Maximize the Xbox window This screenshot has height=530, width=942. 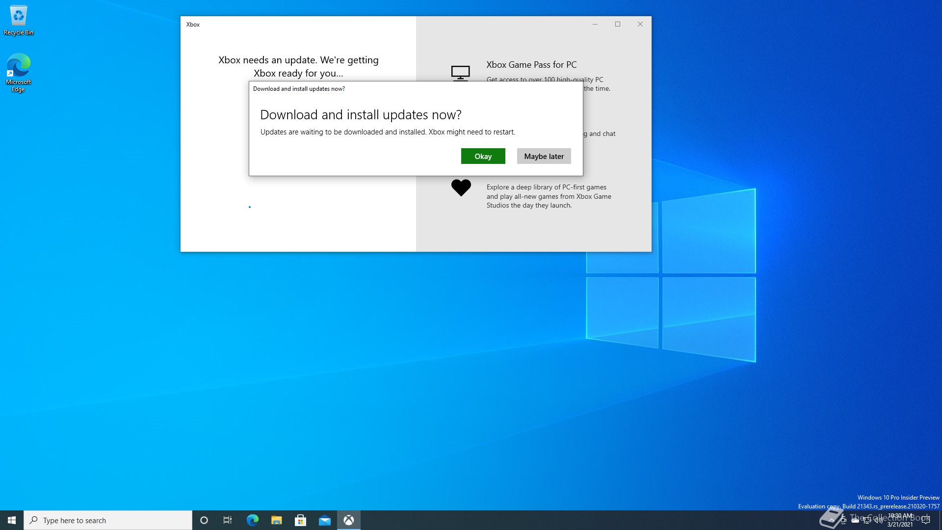[618, 24]
